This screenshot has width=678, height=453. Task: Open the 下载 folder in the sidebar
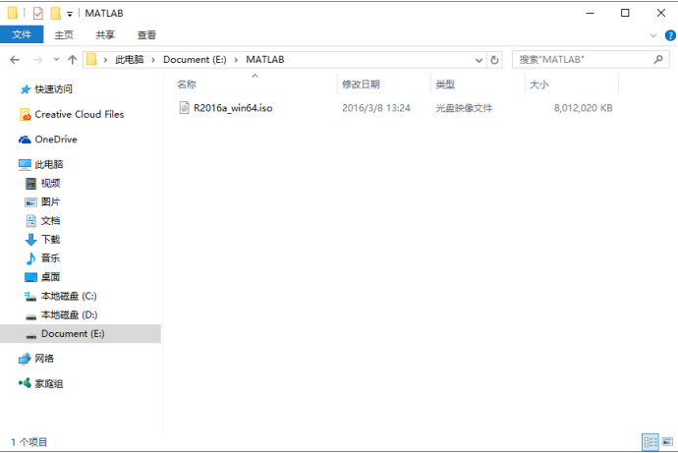click(50, 240)
